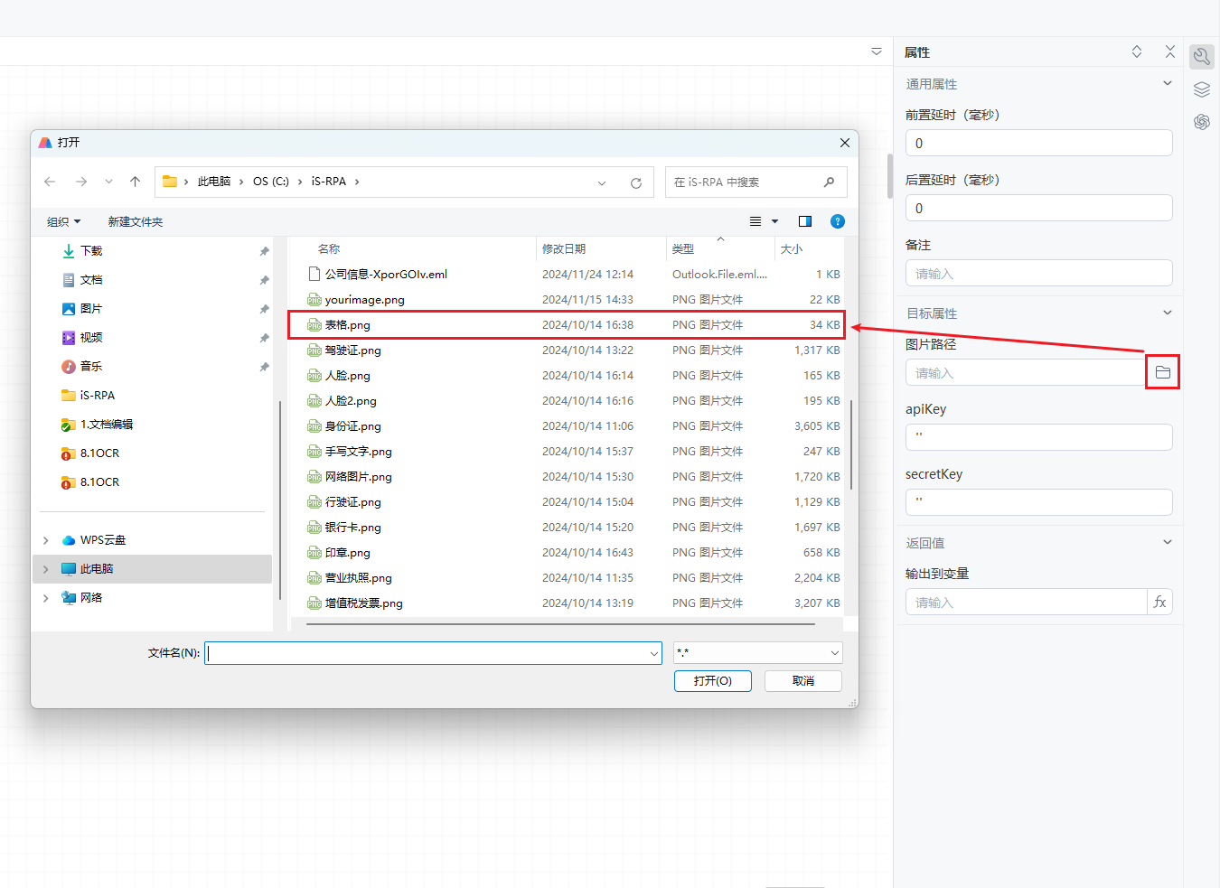Expand 网络 tree node

(46, 598)
